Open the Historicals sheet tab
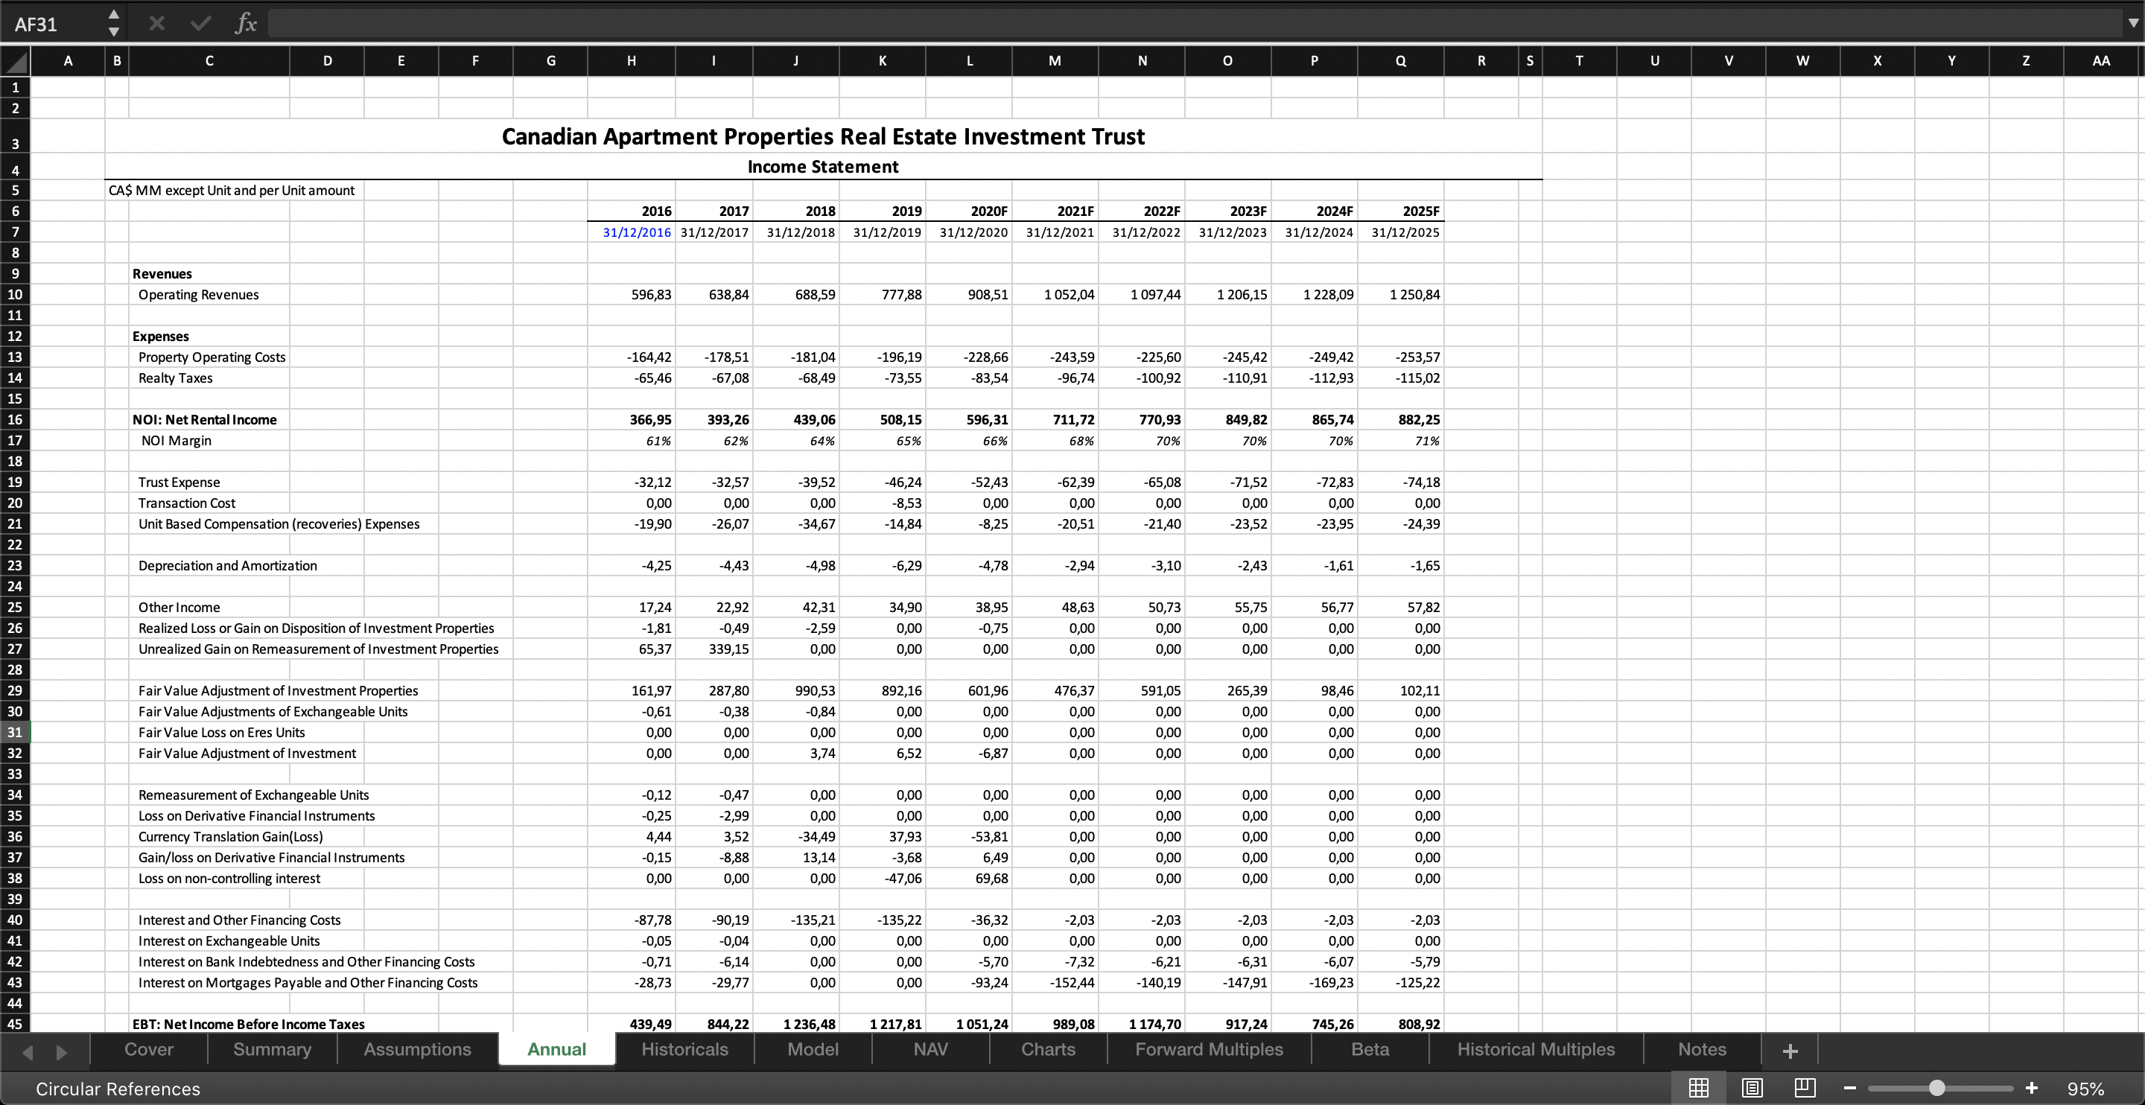 (x=684, y=1049)
